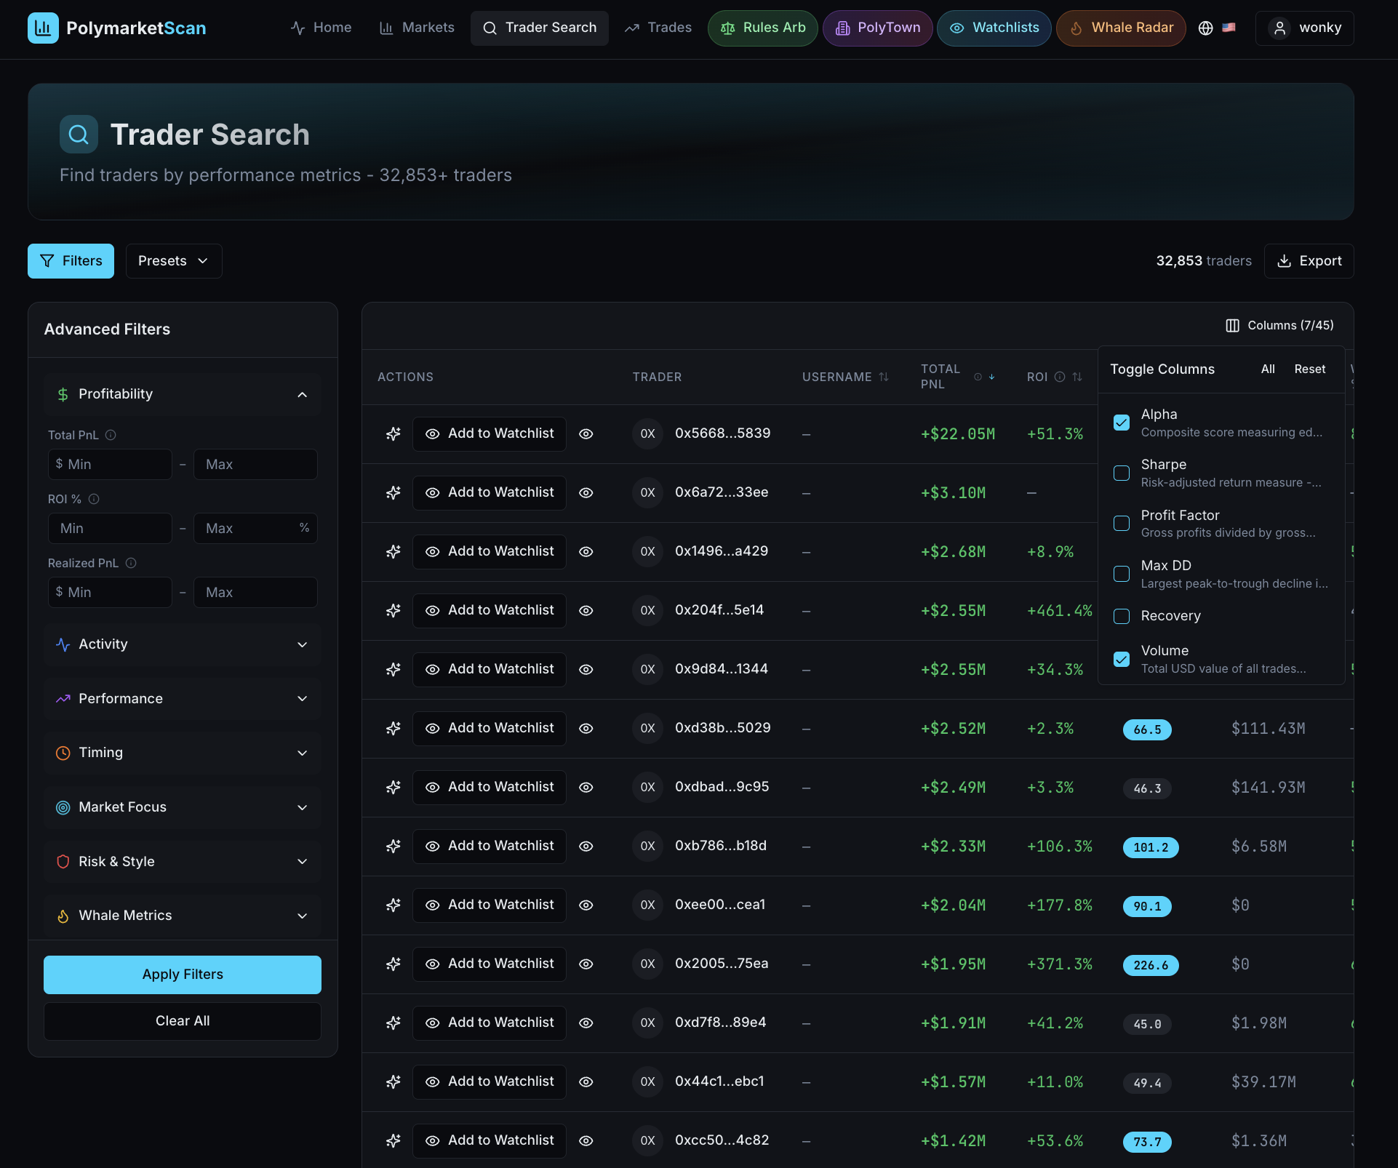Switch to the Markets tab
Screen dimensions: 1398x1168
[416, 28]
